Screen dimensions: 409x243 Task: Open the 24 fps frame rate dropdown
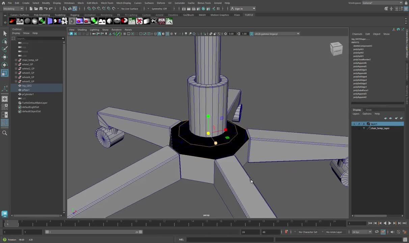tap(362, 232)
